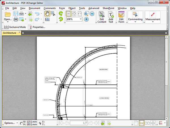
Task: Open the SharePoint menu
Action: pos(109,8)
